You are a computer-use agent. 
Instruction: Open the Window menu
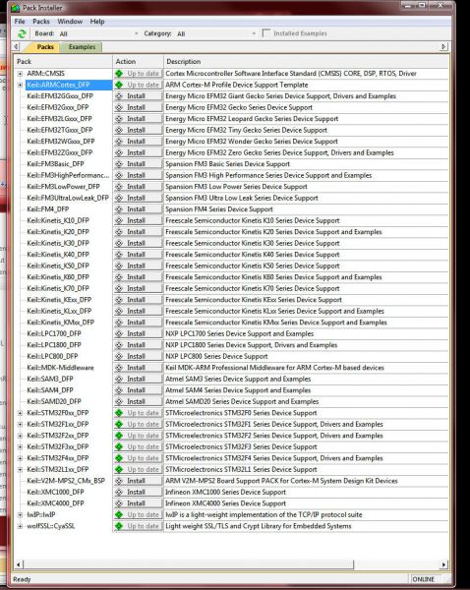[70, 22]
